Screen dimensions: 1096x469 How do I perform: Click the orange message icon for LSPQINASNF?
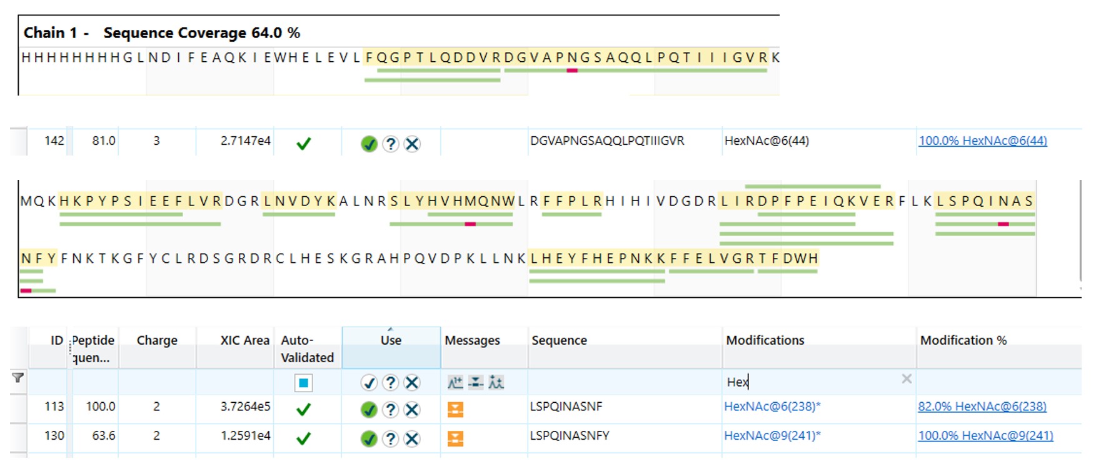coord(456,410)
